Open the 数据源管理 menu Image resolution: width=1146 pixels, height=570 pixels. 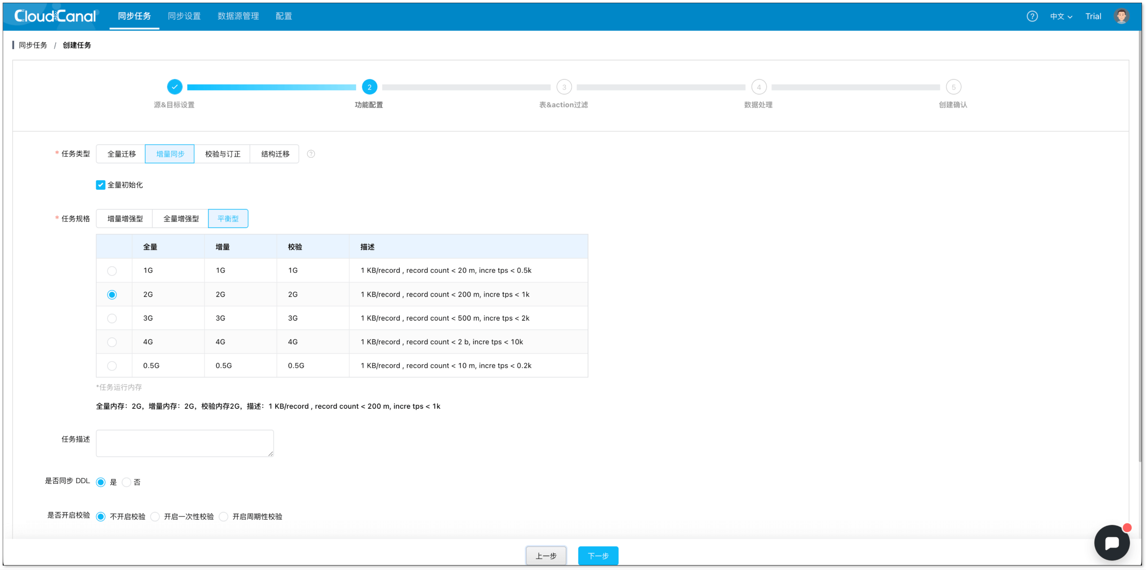point(238,16)
